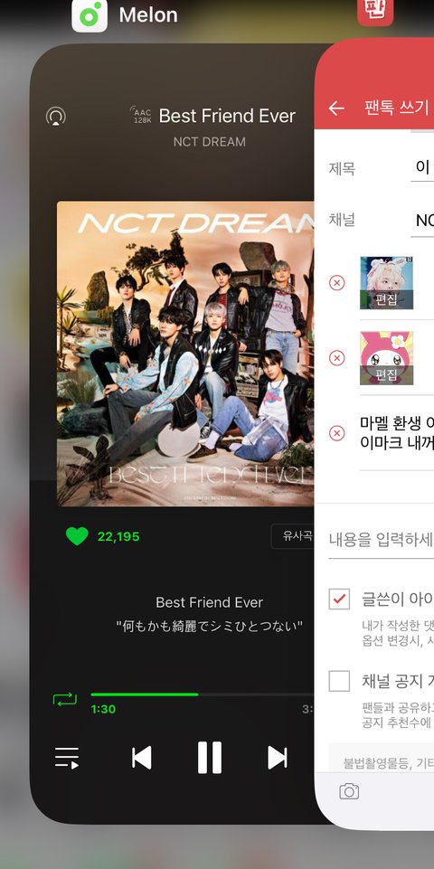Skip to the next track

point(278,758)
